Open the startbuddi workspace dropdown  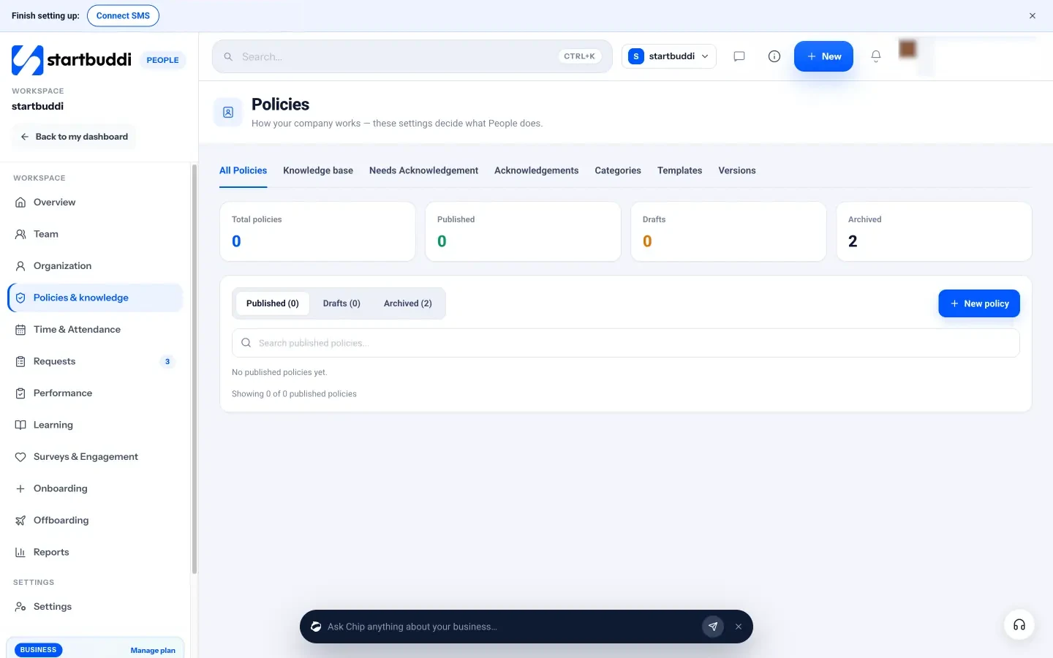pos(669,56)
